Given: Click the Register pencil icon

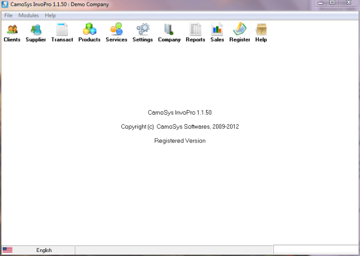Looking at the screenshot, I should (239, 29).
